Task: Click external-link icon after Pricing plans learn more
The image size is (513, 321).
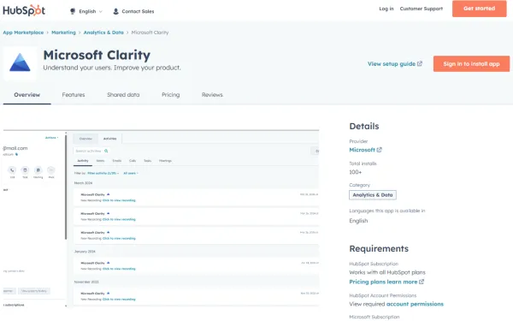Action: coord(421,282)
